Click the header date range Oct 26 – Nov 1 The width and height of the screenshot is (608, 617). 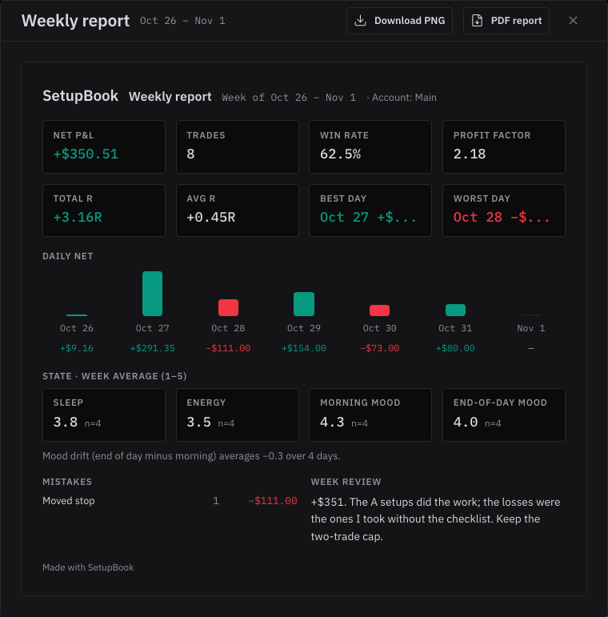[182, 21]
